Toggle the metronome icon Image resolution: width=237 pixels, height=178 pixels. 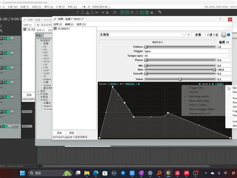107,12
